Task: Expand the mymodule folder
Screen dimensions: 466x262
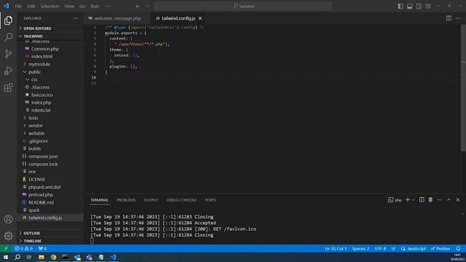Action: [x=50, y=64]
